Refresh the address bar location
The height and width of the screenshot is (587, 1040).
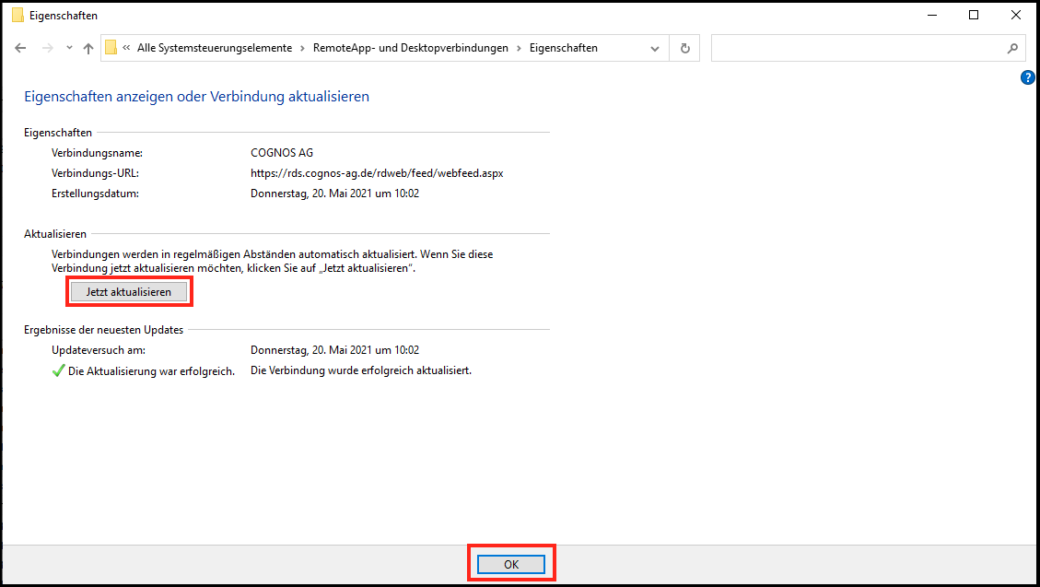tap(684, 48)
